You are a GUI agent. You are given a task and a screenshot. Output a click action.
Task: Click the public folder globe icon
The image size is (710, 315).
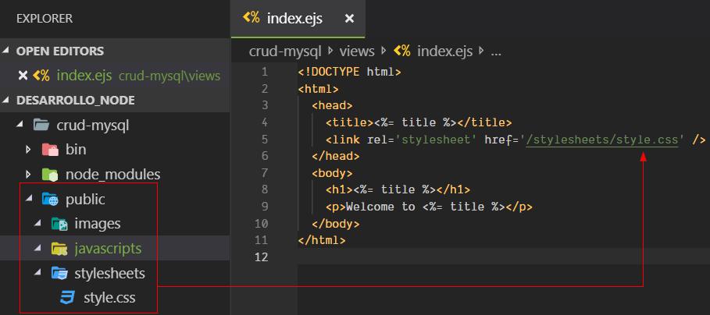point(50,200)
